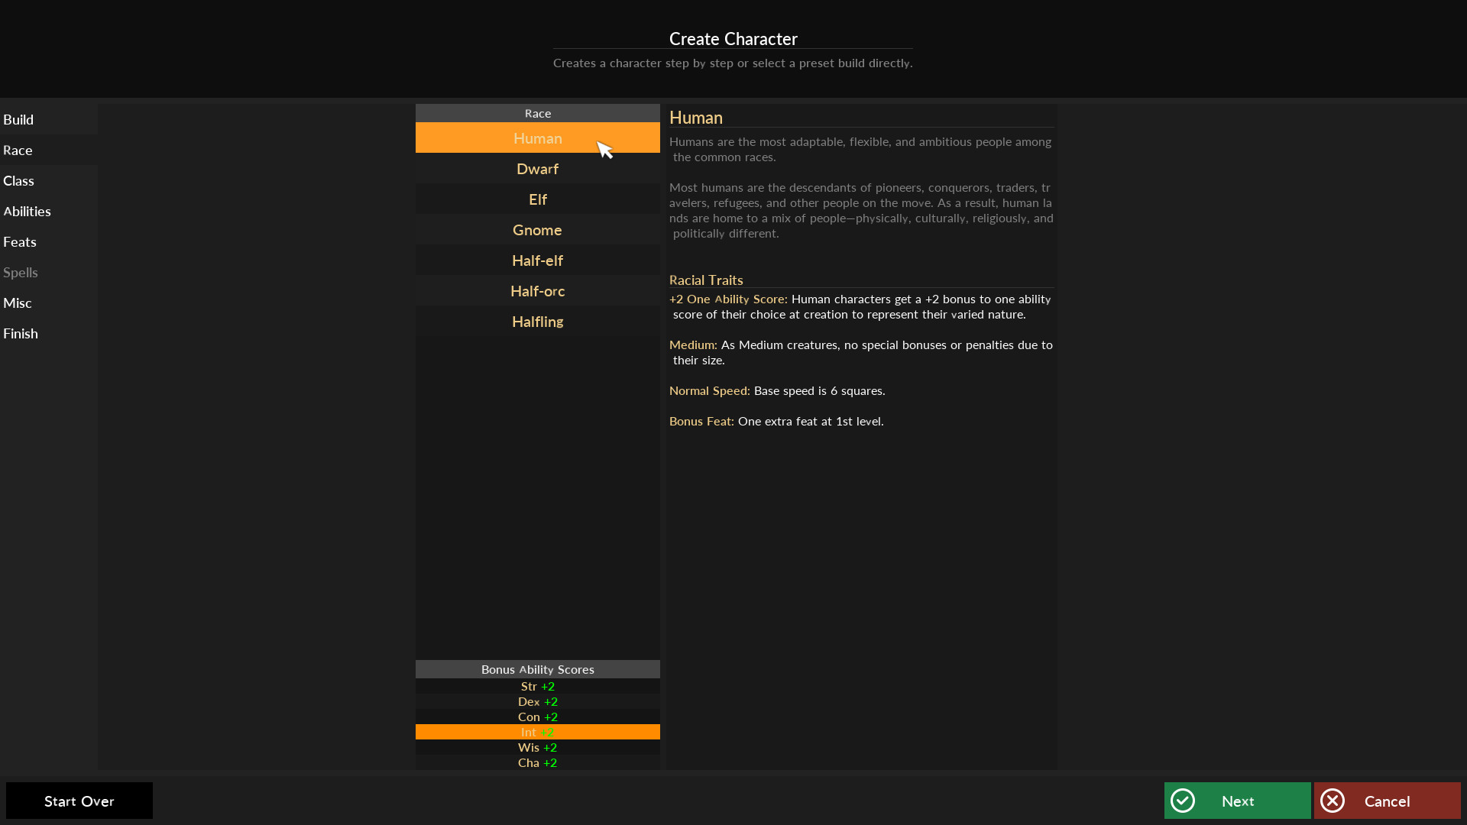The height and width of the screenshot is (825, 1467).
Task: Jump to the Finish step
Action: coord(21,334)
